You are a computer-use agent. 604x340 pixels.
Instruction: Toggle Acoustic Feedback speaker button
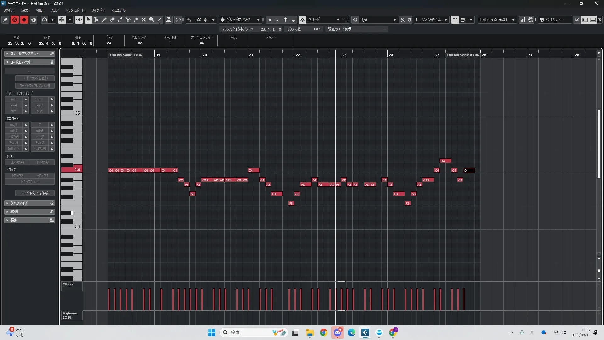(x=79, y=20)
